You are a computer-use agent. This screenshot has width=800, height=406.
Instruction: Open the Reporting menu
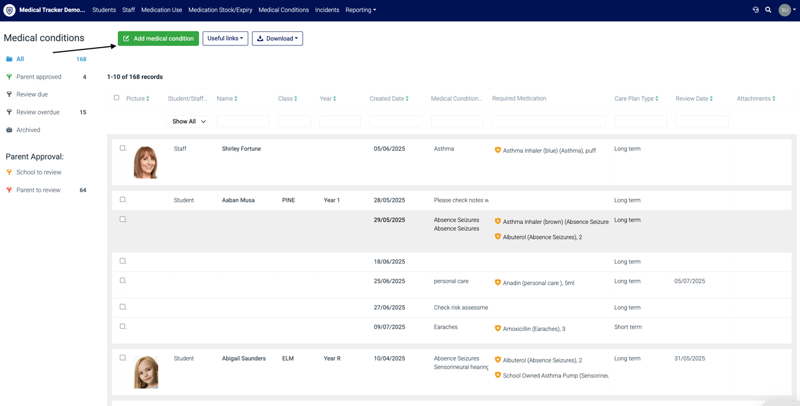(360, 10)
